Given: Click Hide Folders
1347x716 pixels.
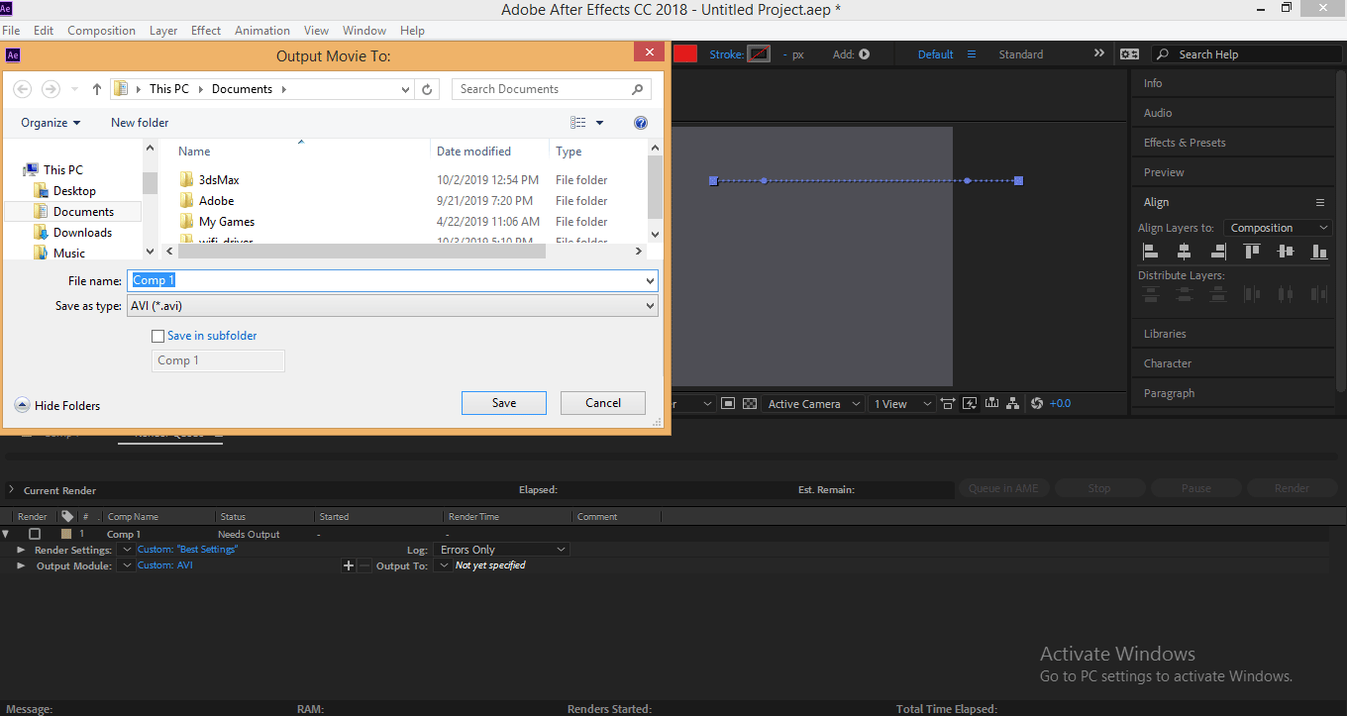Looking at the screenshot, I should click(x=57, y=405).
